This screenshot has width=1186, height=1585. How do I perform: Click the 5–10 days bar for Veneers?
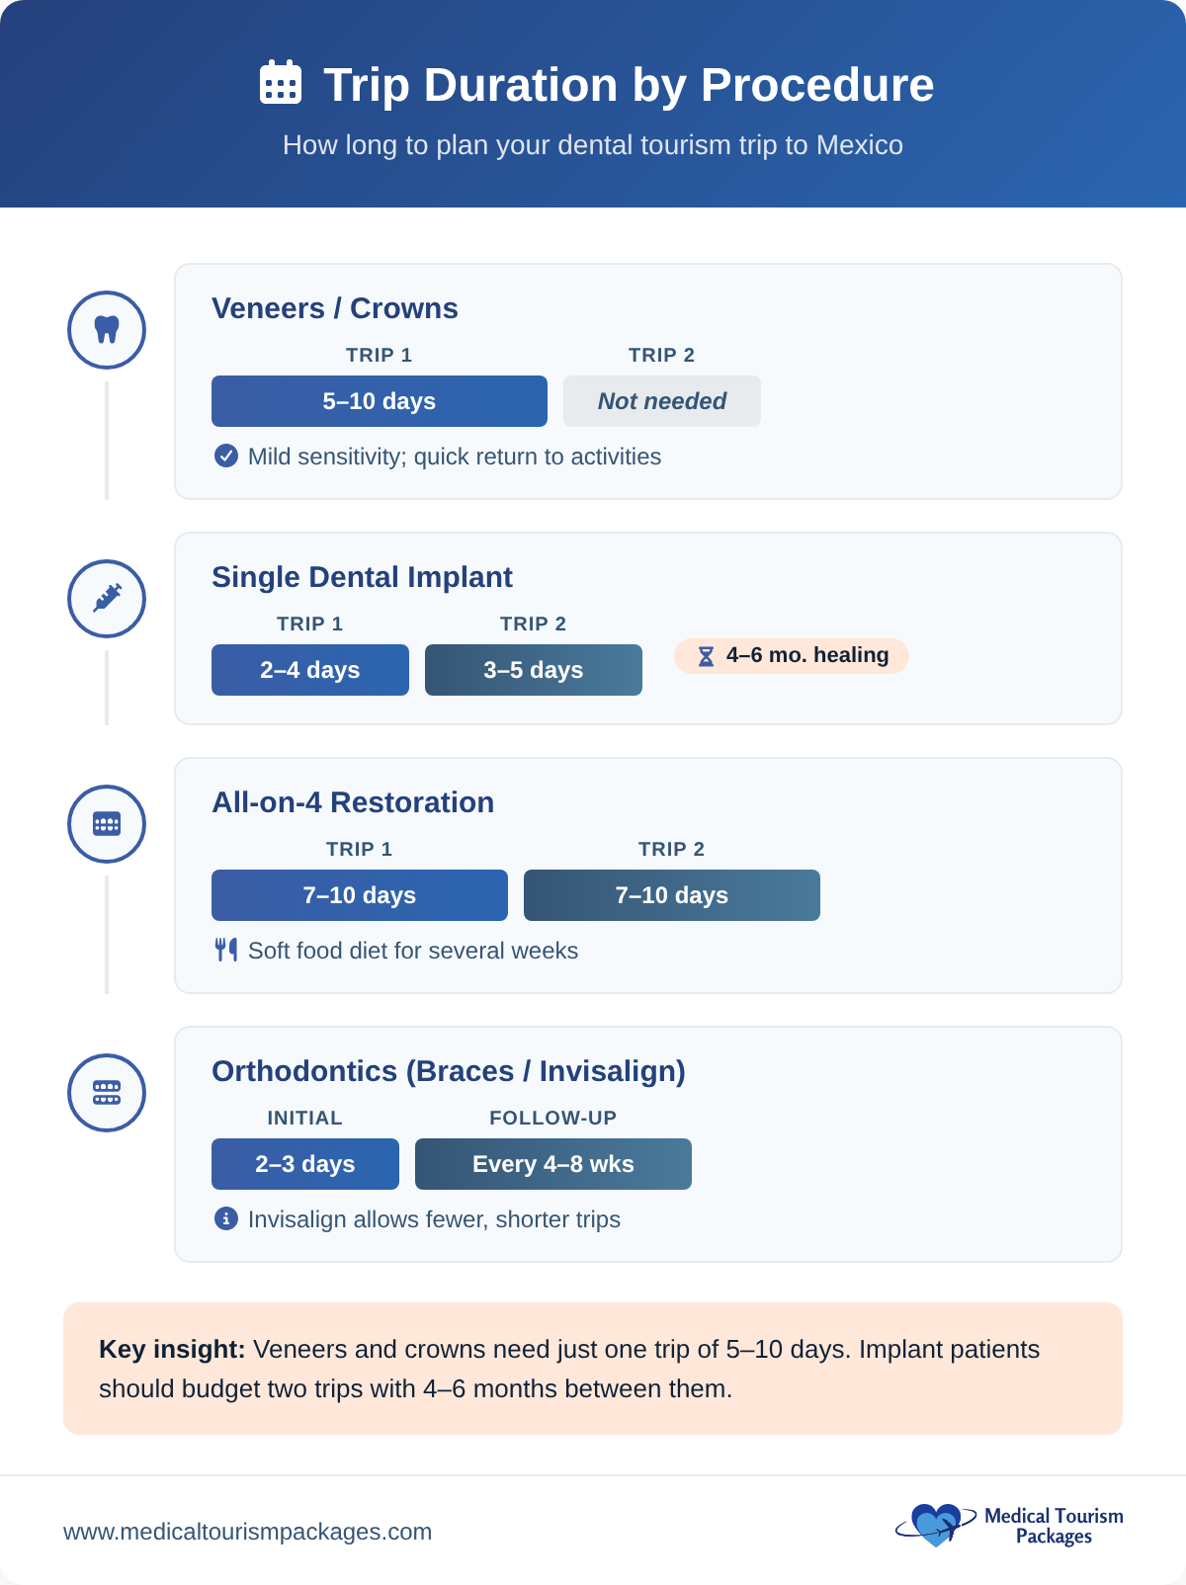click(x=380, y=401)
